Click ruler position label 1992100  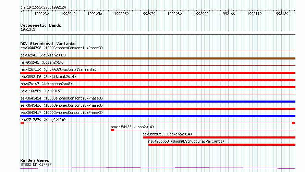coord(228,14)
